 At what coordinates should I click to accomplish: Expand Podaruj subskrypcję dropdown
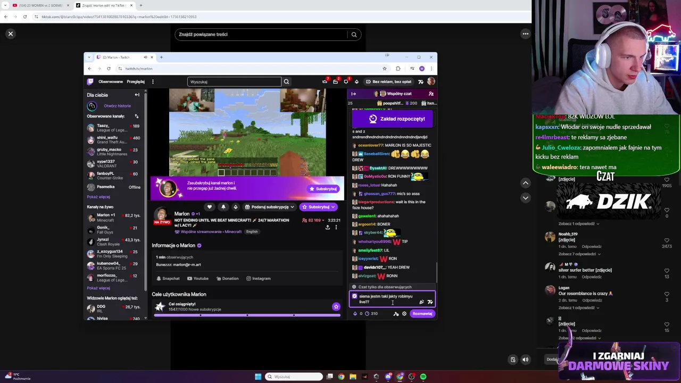click(x=270, y=207)
